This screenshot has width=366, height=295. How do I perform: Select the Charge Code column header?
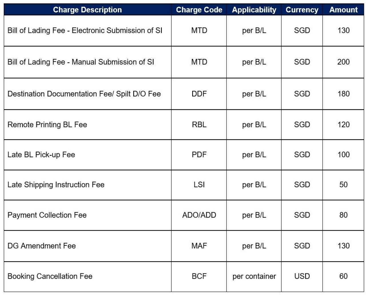[199, 10]
